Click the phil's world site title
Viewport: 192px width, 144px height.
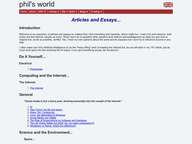(x=37, y=4)
